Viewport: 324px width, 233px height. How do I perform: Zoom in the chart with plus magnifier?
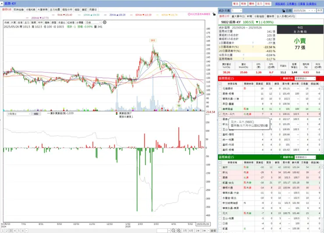pyautogui.click(x=179, y=230)
